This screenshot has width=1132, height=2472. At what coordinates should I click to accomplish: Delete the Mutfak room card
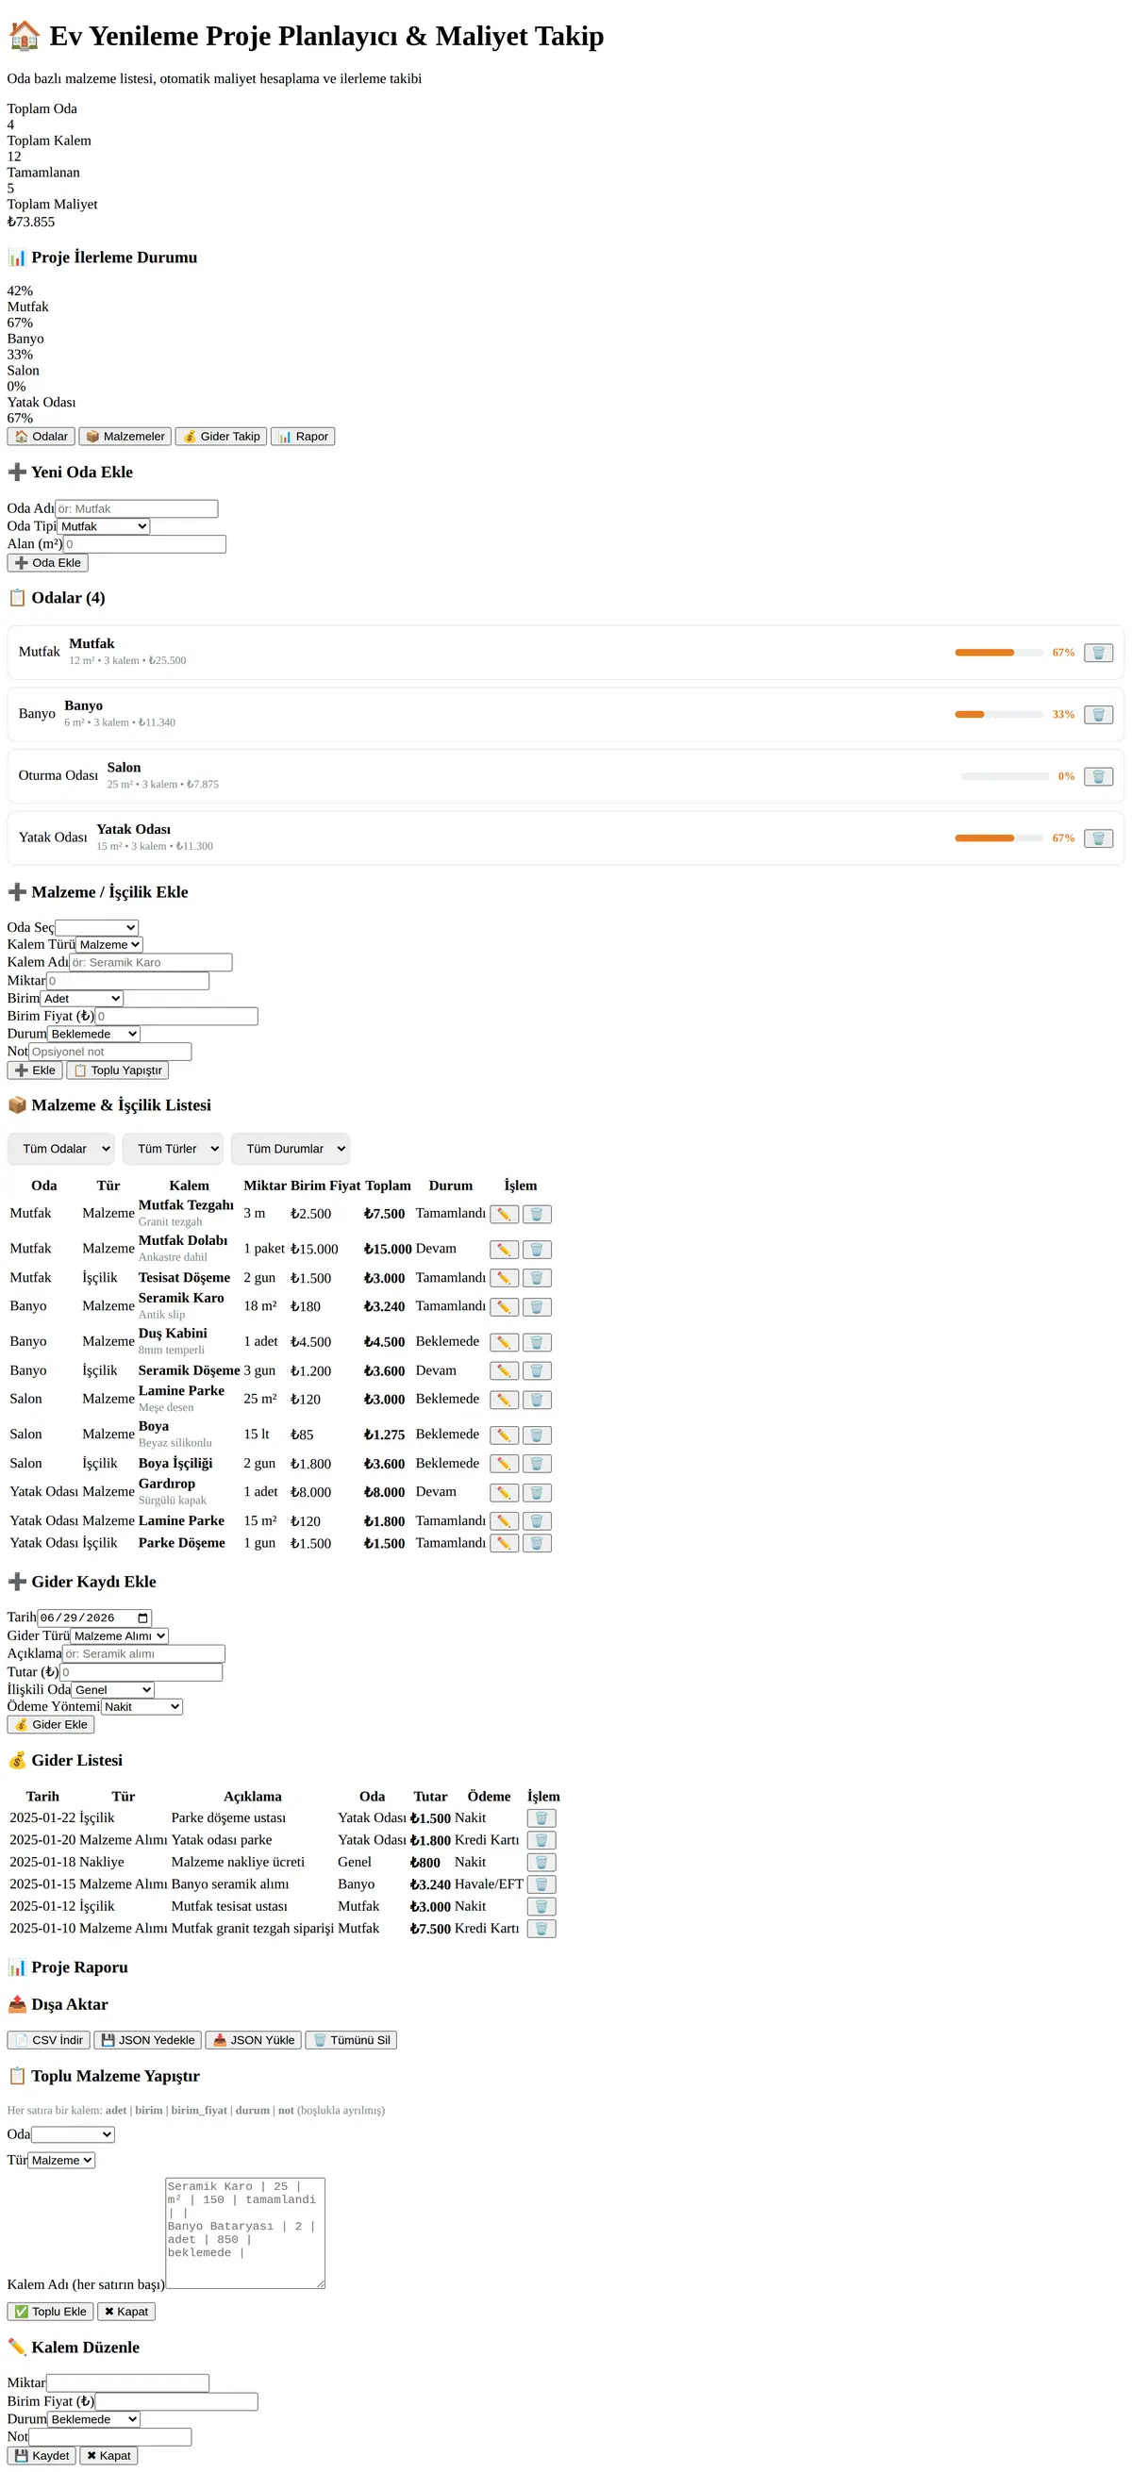(1097, 653)
